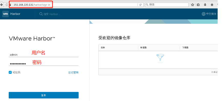Bookmark this page with the star icon
This screenshot has height=101, width=222.
pyautogui.click(x=192, y=5)
